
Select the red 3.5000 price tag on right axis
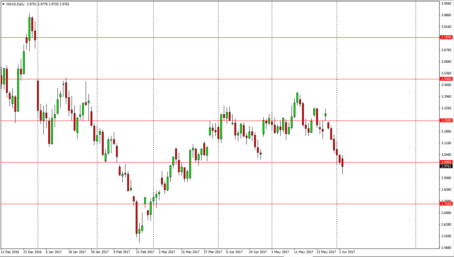point(446,79)
